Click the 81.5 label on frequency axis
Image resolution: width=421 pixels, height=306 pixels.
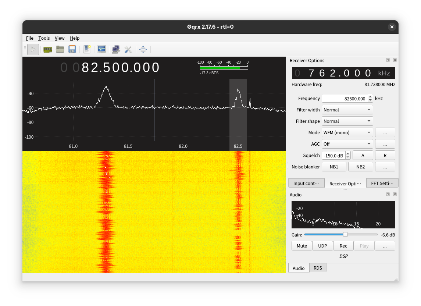pos(128,146)
